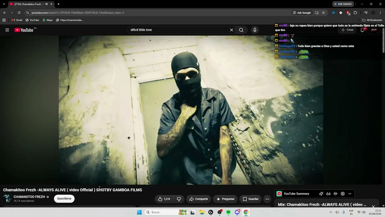Image resolution: width=385 pixels, height=217 pixels.
Task: Open the YouTube bookmark
Action: pyautogui.click(x=32, y=20)
